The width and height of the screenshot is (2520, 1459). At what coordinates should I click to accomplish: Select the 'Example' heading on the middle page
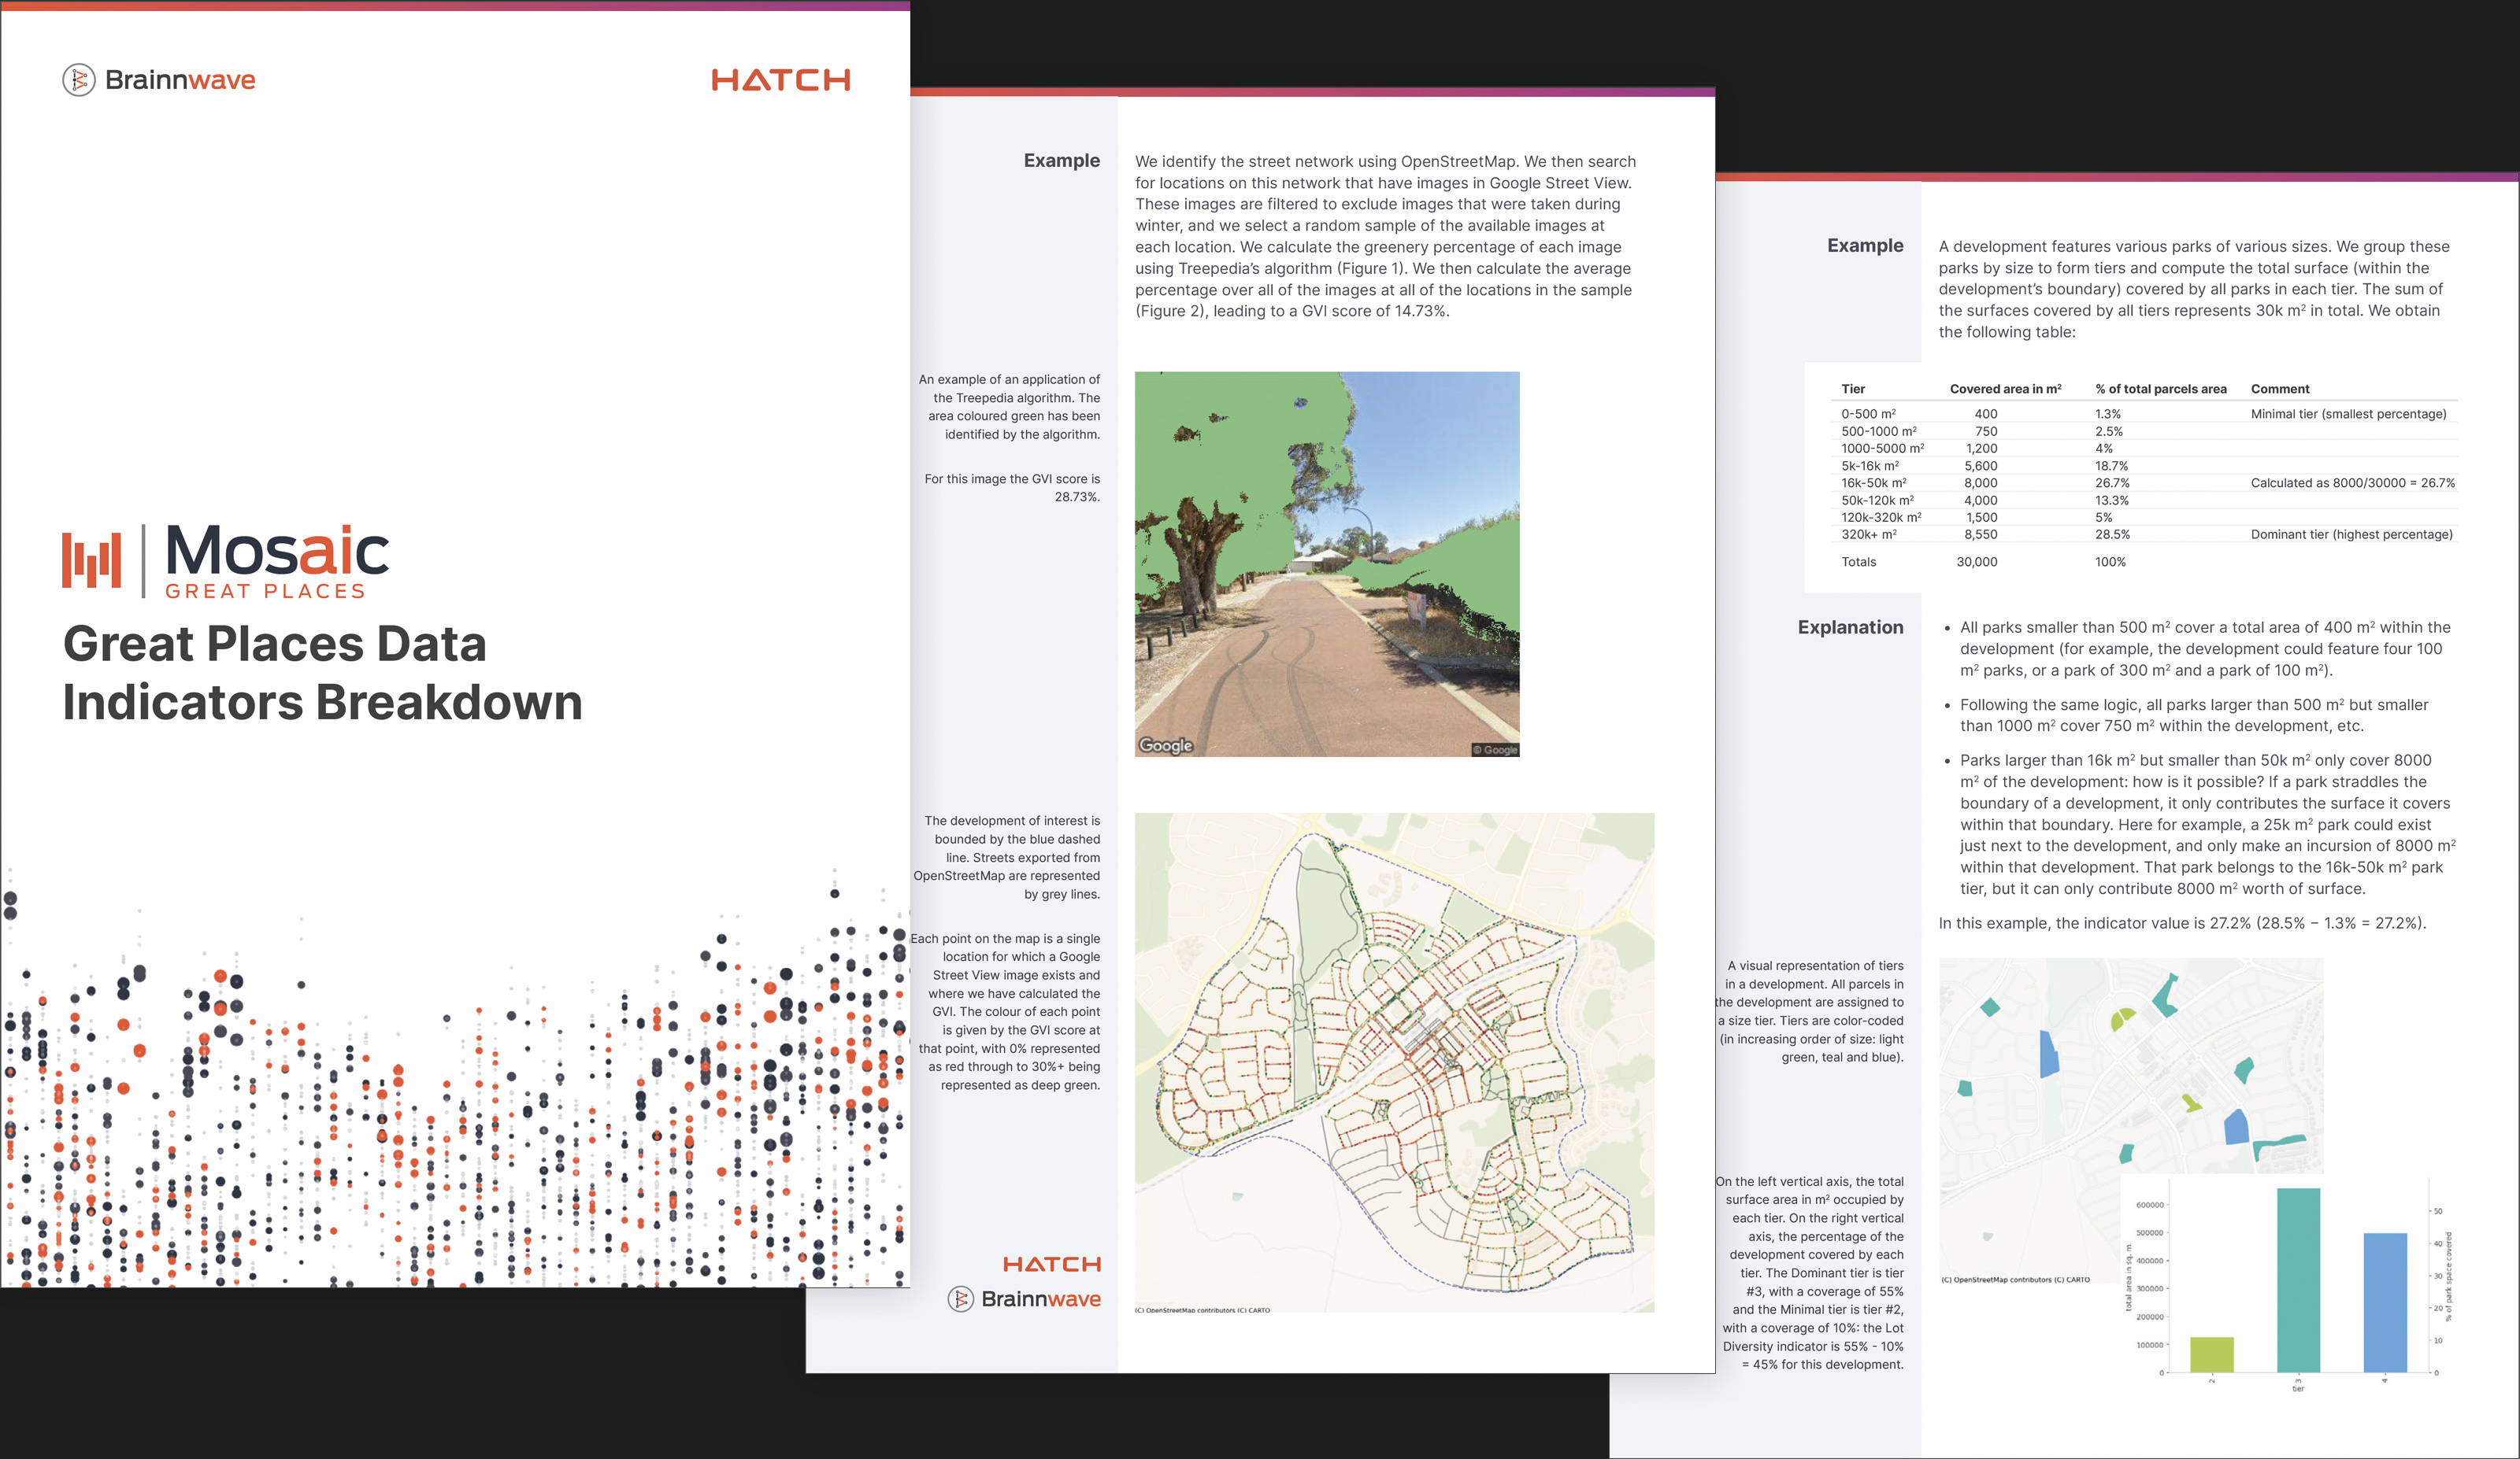pyautogui.click(x=1061, y=161)
